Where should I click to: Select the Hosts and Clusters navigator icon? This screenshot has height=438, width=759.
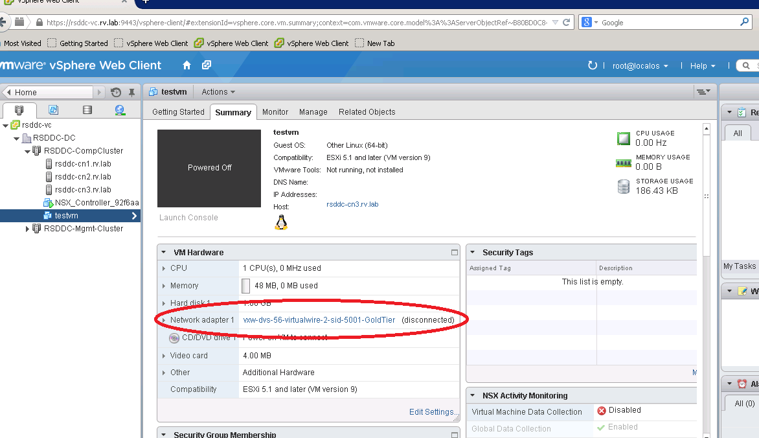coord(19,110)
